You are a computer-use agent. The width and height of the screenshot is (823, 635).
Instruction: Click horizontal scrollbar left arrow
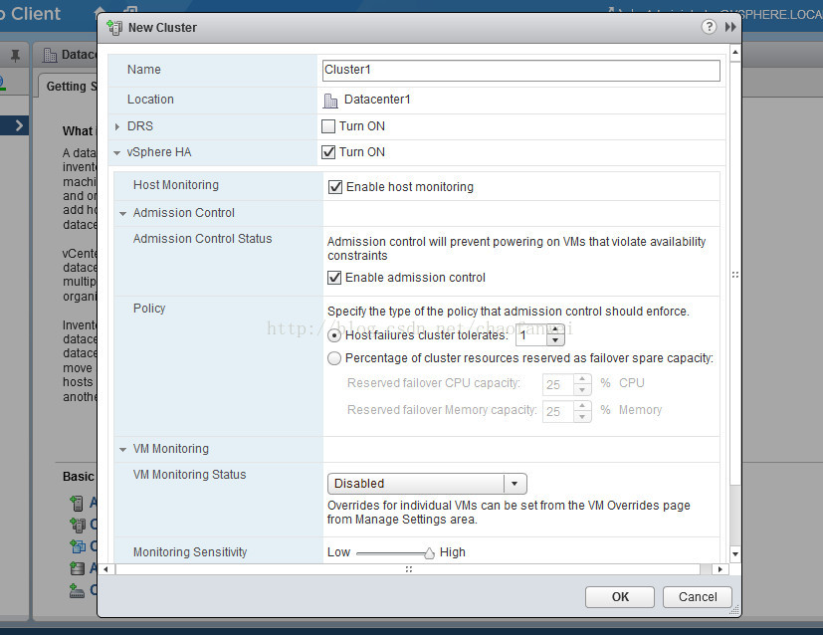106,569
